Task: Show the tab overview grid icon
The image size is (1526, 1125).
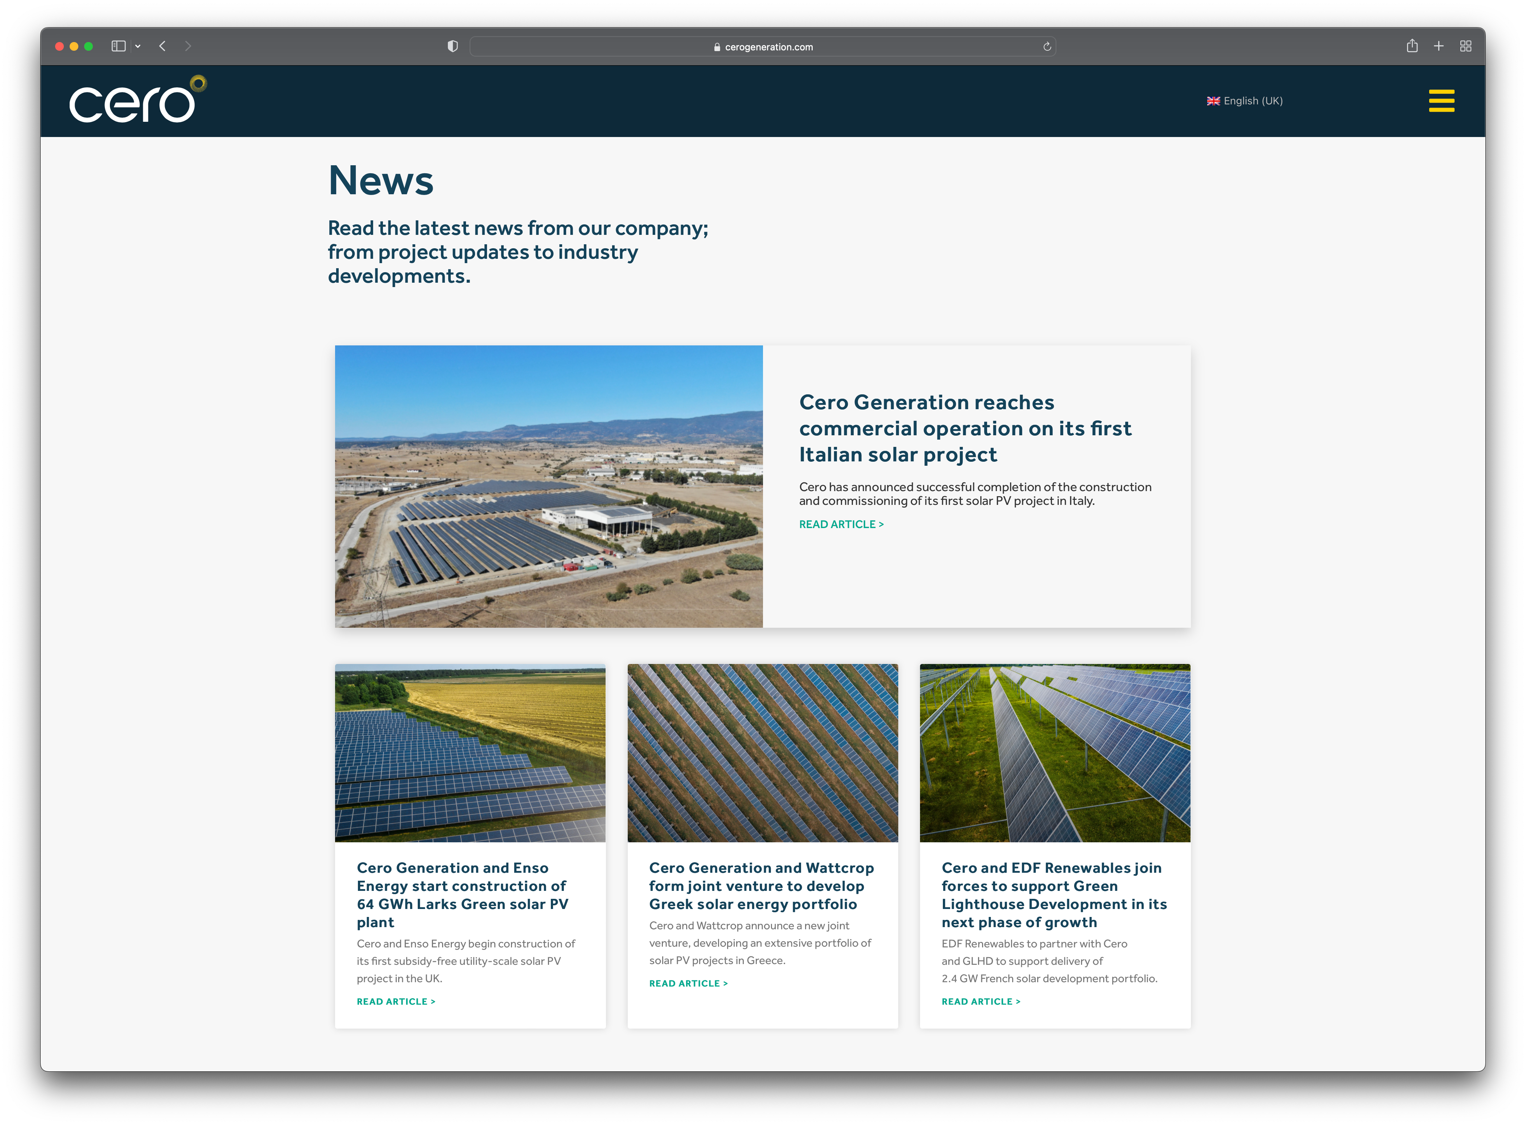Action: pyautogui.click(x=1466, y=46)
